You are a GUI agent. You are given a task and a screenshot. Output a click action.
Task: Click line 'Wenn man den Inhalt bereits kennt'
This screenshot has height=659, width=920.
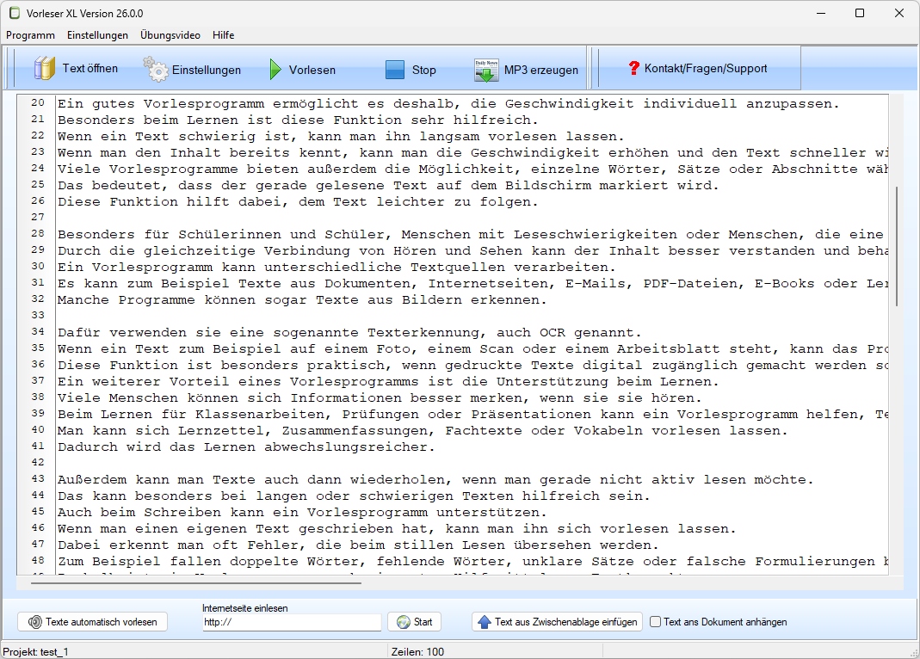[x=472, y=153]
